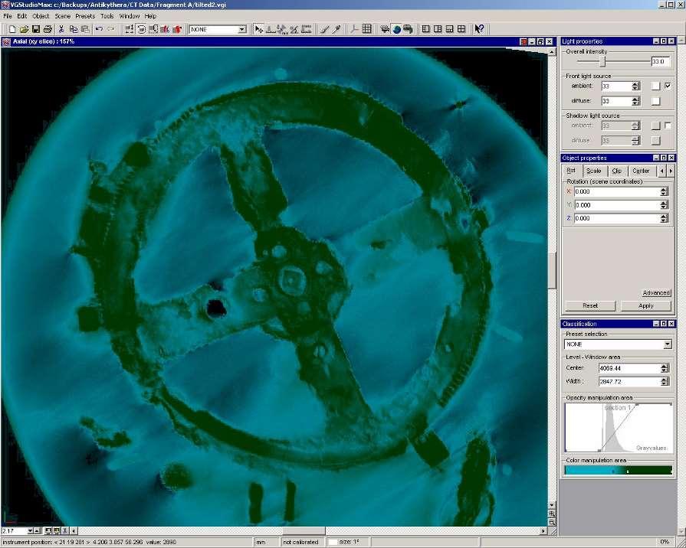Image resolution: width=686 pixels, height=548 pixels.
Task: Click the Advanced button
Action: pyautogui.click(x=656, y=293)
